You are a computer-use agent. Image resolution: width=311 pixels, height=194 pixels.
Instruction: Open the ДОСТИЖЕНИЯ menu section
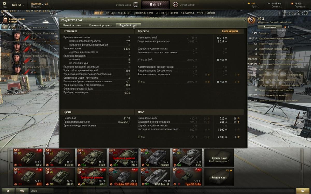click(144, 13)
